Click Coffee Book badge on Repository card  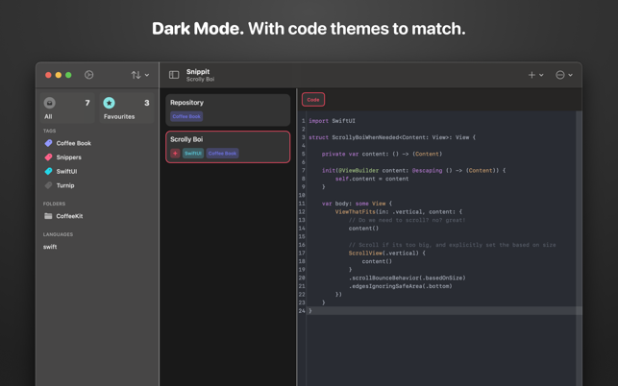[x=186, y=116]
